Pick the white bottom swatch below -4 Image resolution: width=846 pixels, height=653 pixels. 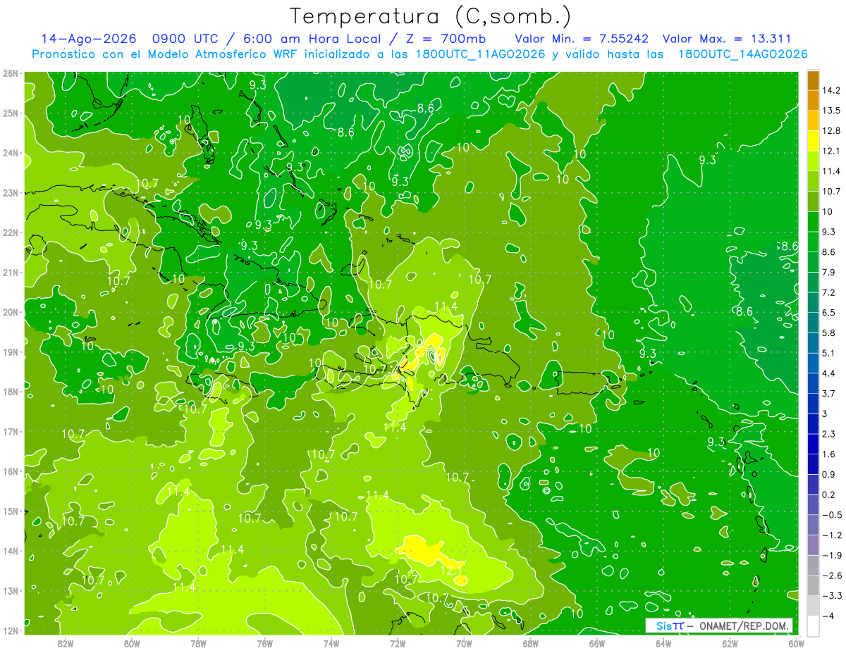tap(813, 626)
